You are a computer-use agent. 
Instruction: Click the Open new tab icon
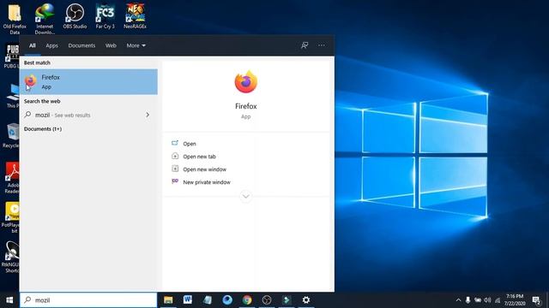pos(175,156)
